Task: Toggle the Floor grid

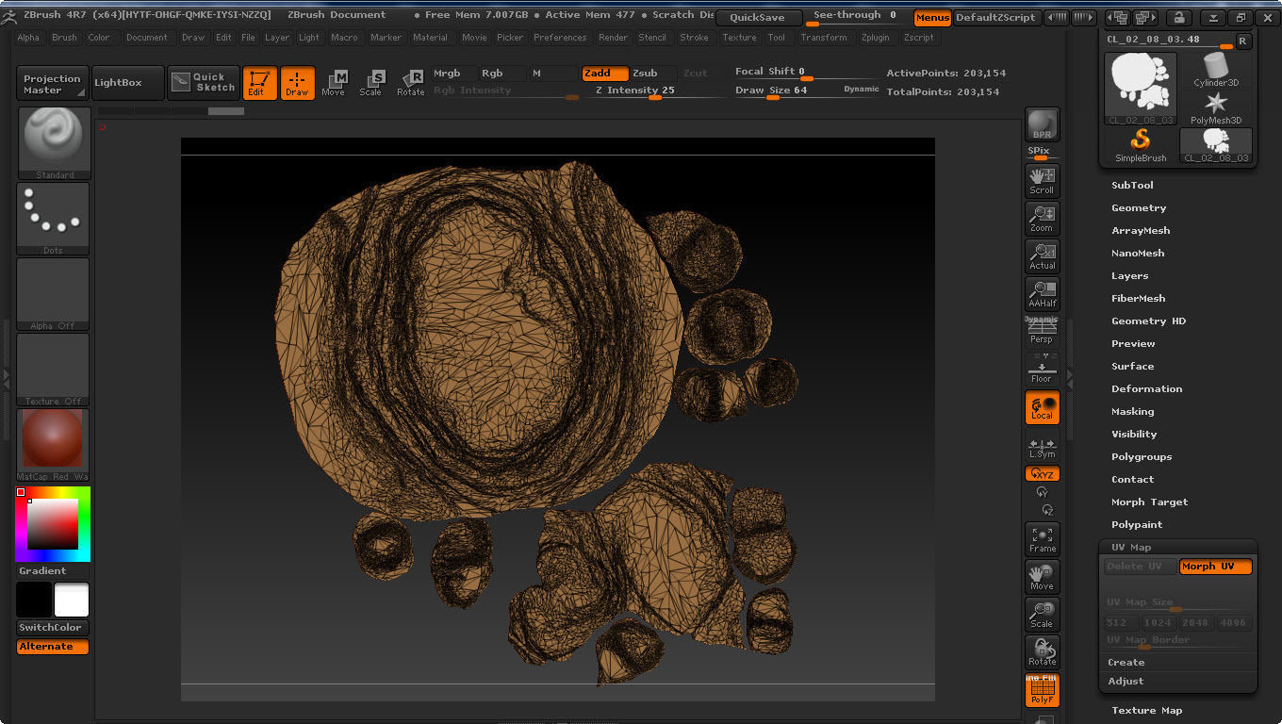Action: click(1042, 370)
